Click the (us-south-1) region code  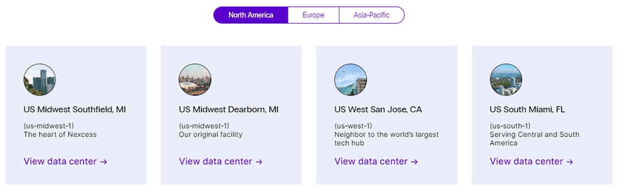pos(510,126)
